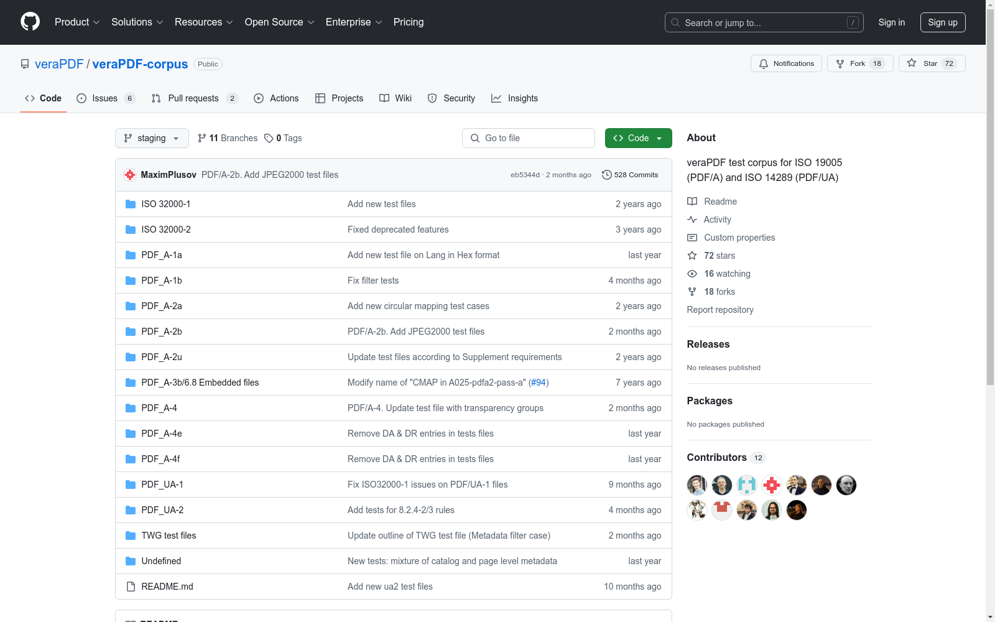
Task: View the 11 Branches link
Action: pos(228,138)
